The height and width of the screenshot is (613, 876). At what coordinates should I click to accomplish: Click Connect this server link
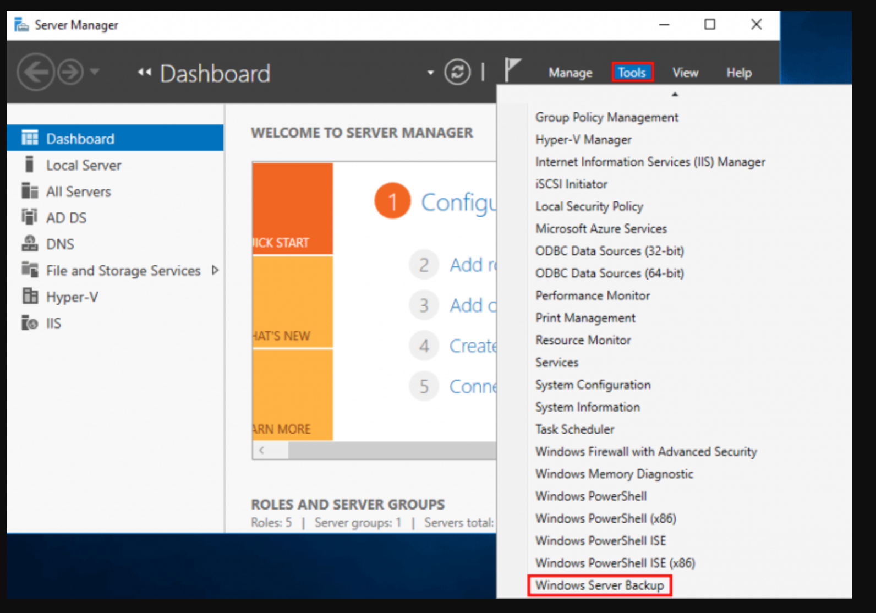point(473,387)
